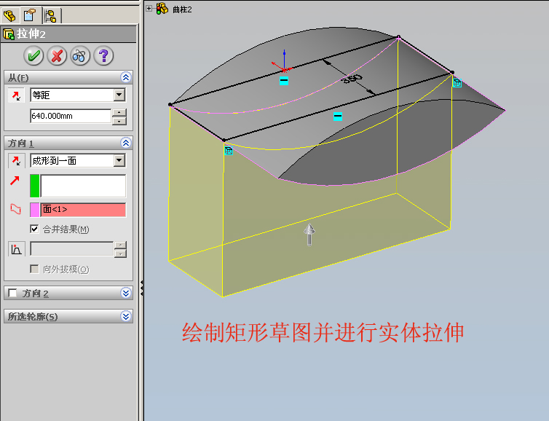Click the 曲柱2 part icon
The width and height of the screenshot is (549, 421).
point(162,9)
